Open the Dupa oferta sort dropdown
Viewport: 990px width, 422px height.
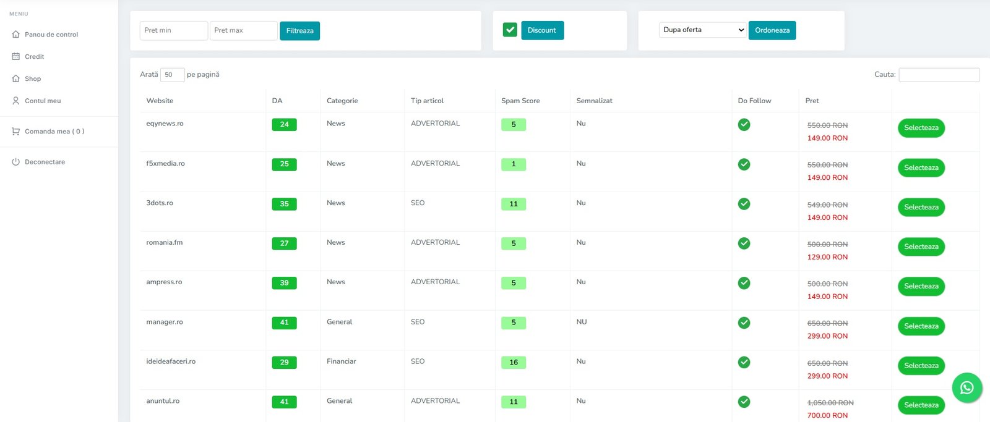coord(703,30)
